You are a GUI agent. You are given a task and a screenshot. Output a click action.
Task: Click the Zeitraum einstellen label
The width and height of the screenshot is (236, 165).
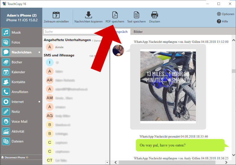56,21
